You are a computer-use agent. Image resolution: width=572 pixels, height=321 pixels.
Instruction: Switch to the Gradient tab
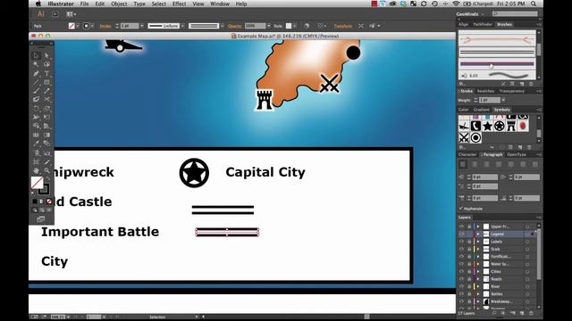tap(481, 110)
